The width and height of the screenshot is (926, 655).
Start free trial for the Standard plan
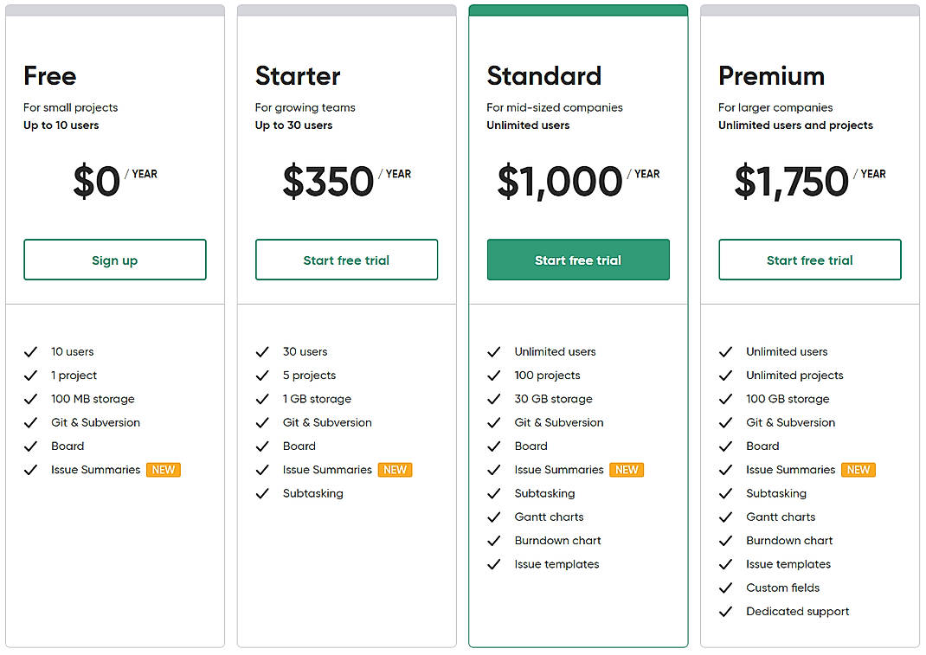click(x=578, y=260)
